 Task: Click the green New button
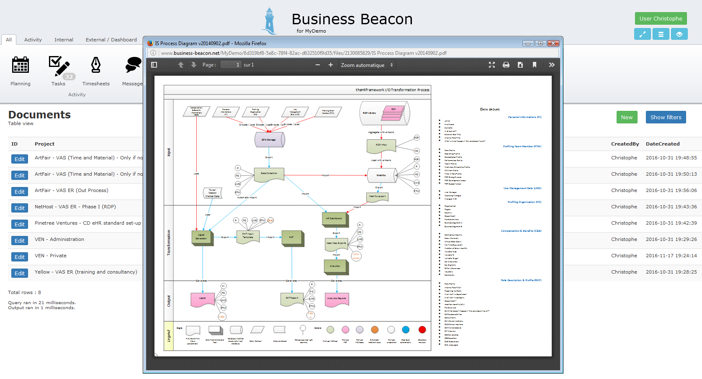627,117
